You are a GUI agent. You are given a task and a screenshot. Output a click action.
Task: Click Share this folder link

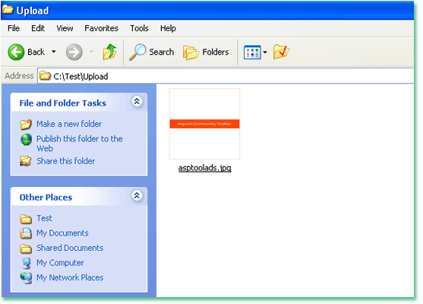tap(65, 161)
